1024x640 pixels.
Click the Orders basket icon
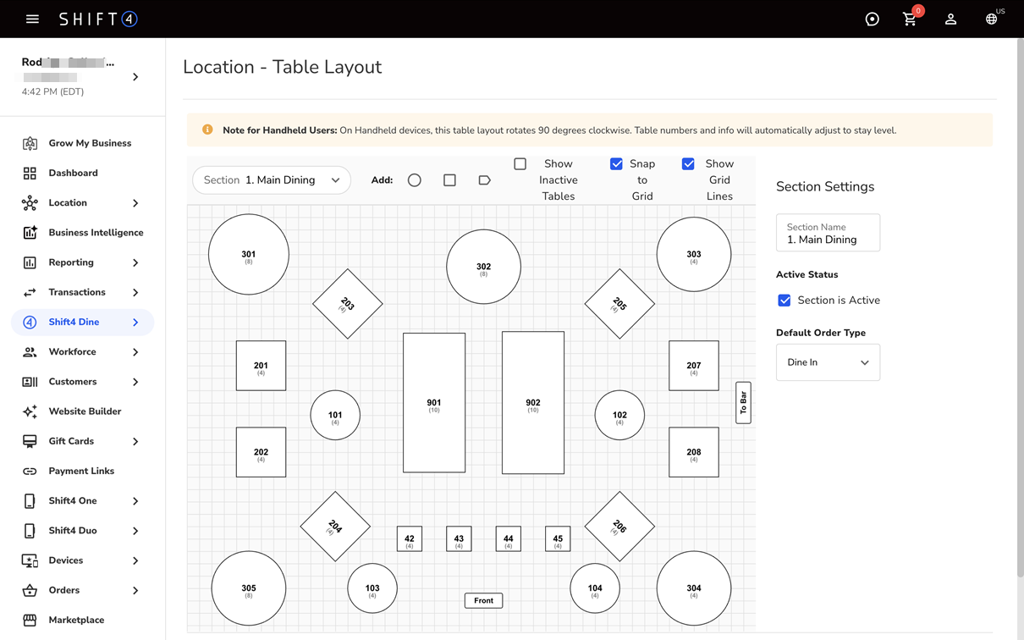pyautogui.click(x=30, y=590)
